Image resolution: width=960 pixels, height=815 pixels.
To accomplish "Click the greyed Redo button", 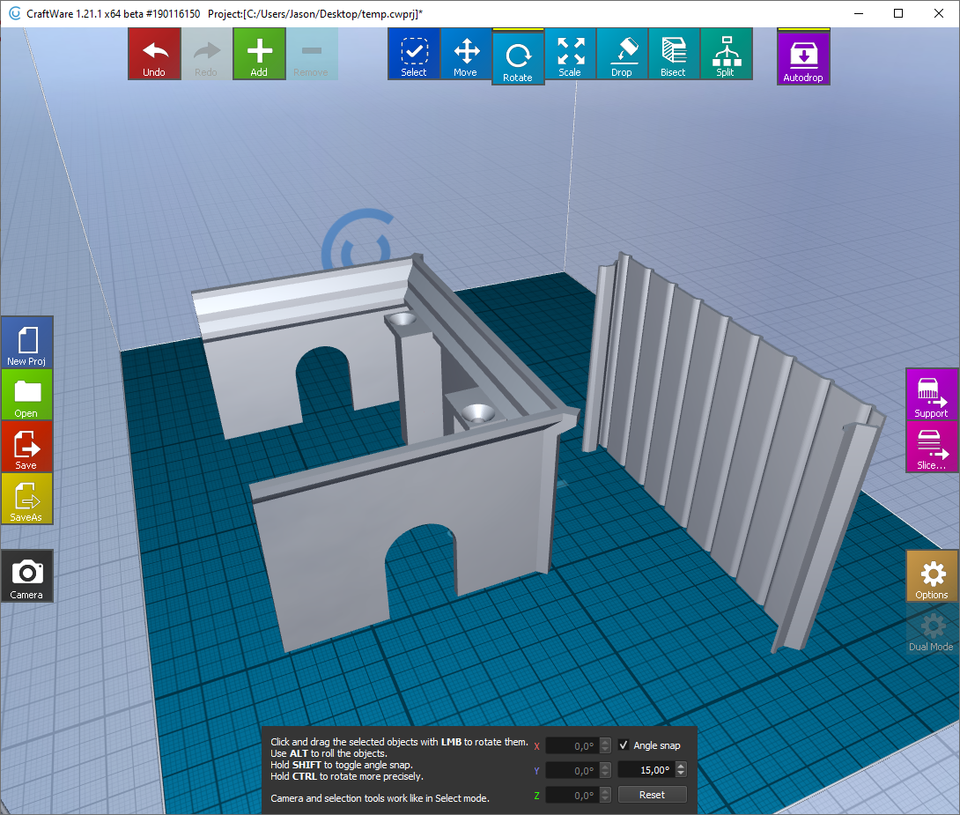I will (x=206, y=54).
